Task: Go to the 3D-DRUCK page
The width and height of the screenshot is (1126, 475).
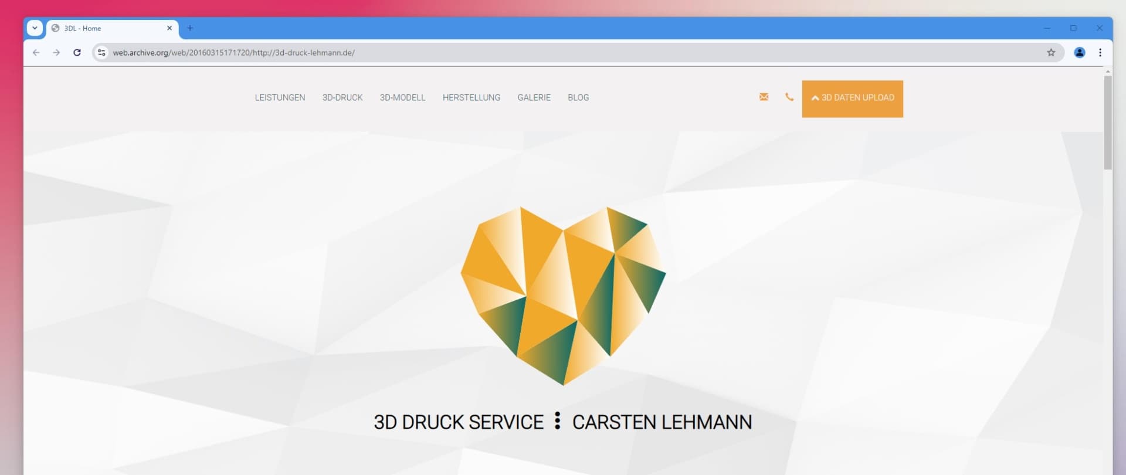Action: (x=342, y=97)
